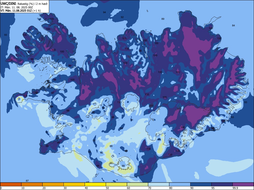Click the "VT: Mán. 11.08.2025 01Z (+1 h)" line
The image size is (254, 190).
coord(21,11)
